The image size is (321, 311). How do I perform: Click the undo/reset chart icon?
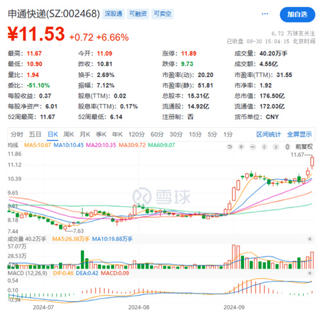click(x=230, y=147)
